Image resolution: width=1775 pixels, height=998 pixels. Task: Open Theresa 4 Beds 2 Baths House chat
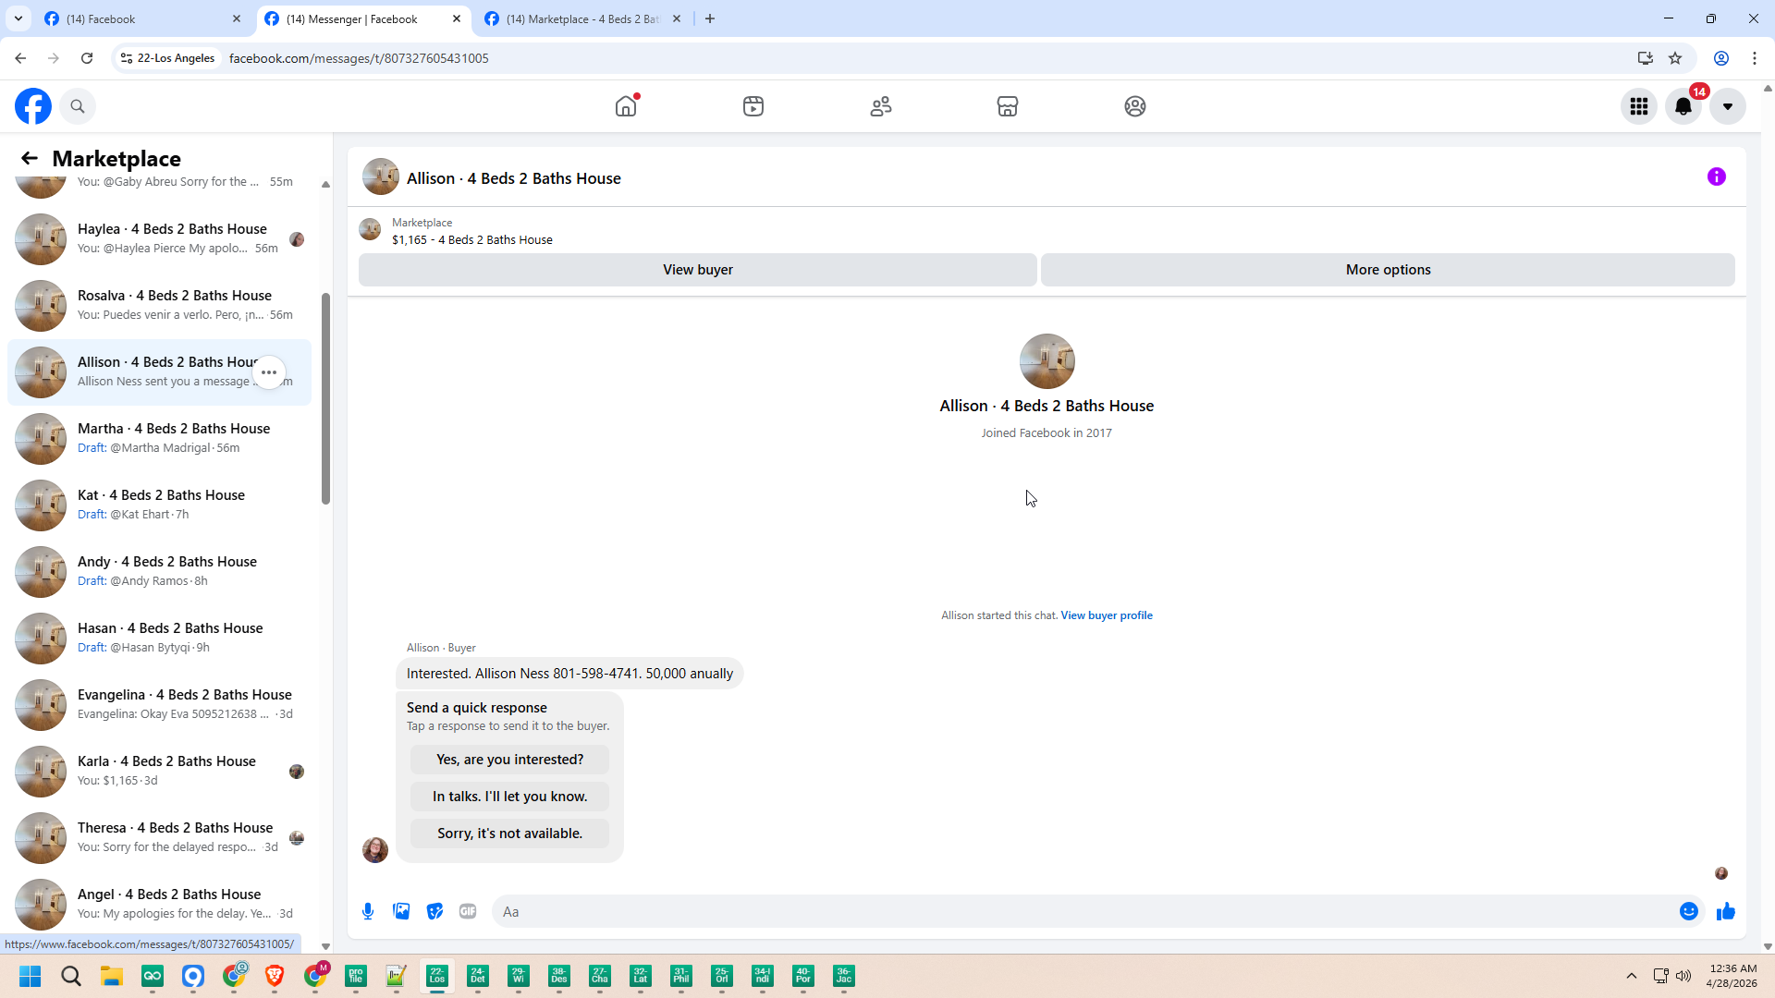click(159, 838)
